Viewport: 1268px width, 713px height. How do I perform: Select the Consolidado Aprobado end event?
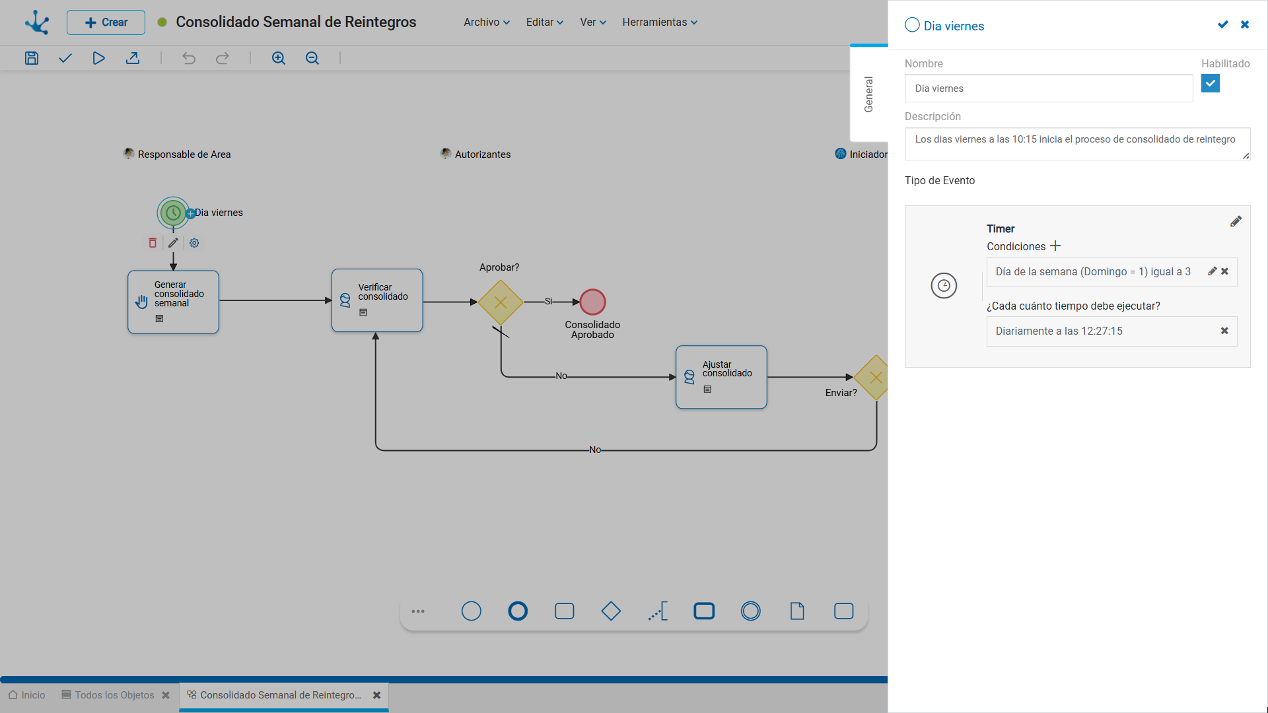point(592,302)
